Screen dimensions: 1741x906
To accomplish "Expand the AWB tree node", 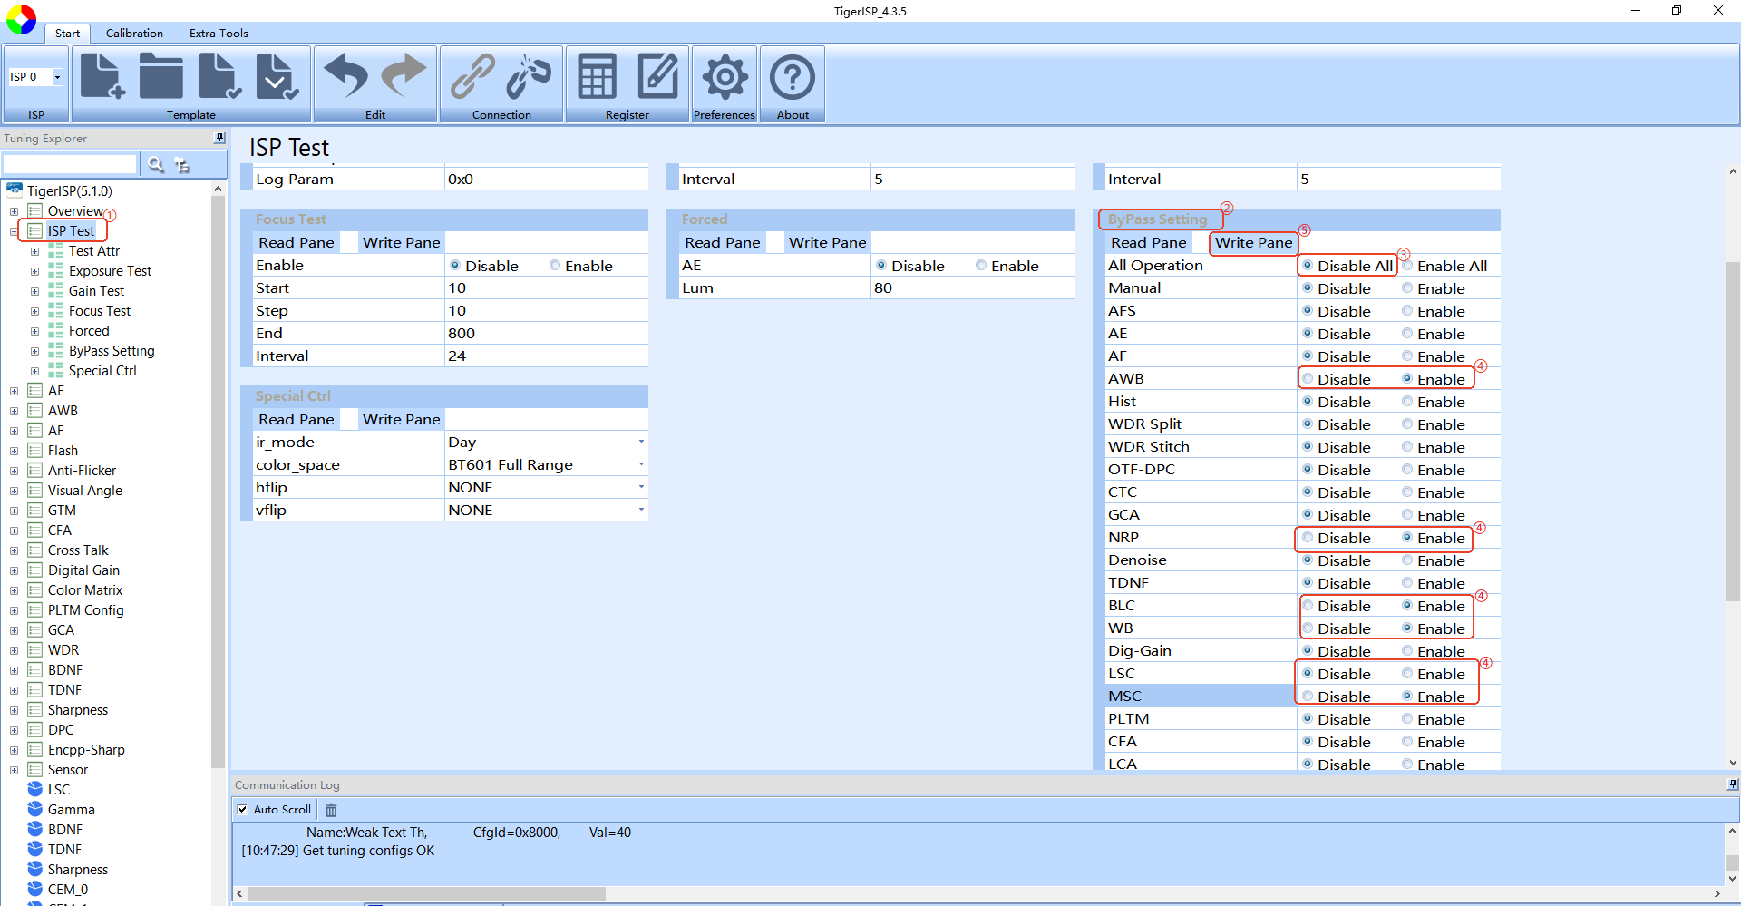I will 14,411.
